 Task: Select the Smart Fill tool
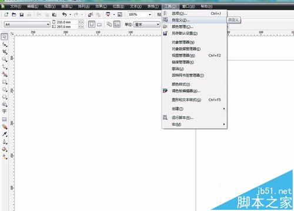coord(5,74)
